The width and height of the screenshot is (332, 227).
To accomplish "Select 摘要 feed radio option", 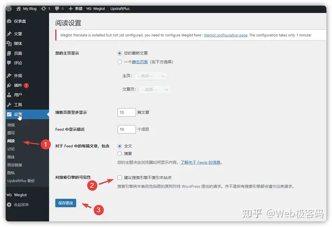I will [x=119, y=154].
